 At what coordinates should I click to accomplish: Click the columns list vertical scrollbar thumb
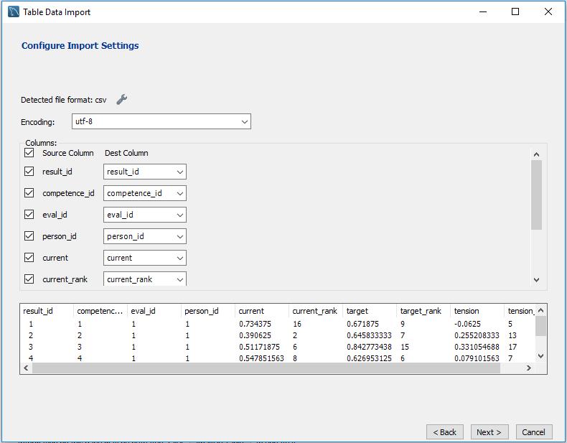pos(536,195)
